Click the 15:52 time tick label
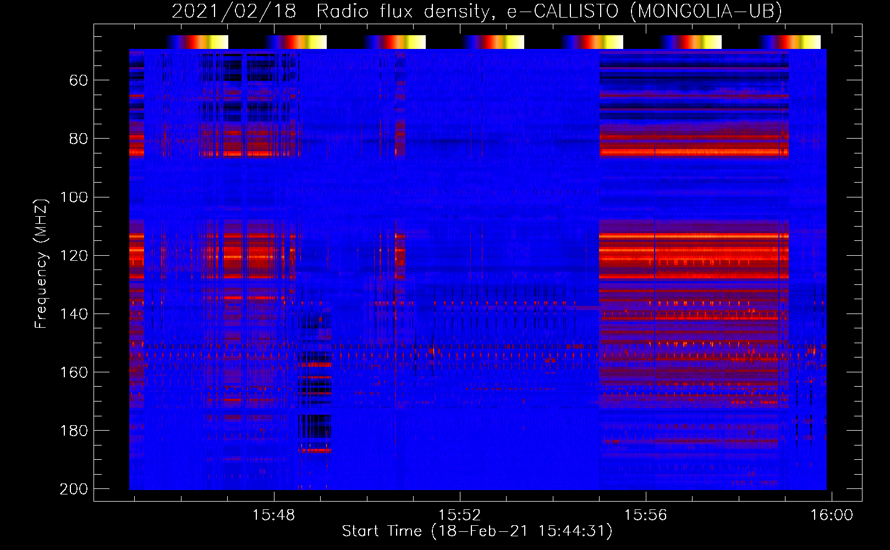The height and width of the screenshot is (550, 890). click(459, 515)
